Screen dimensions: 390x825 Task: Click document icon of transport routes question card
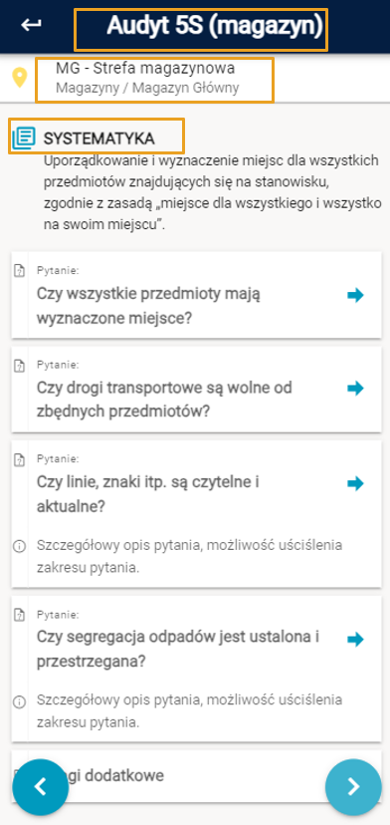pyautogui.click(x=20, y=365)
